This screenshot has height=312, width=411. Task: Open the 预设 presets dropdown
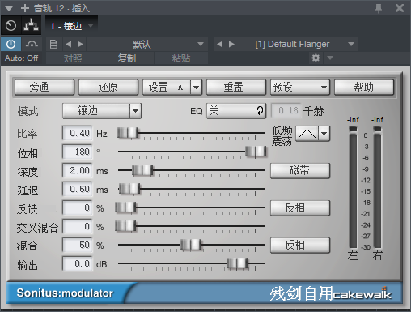pyautogui.click(x=300, y=88)
